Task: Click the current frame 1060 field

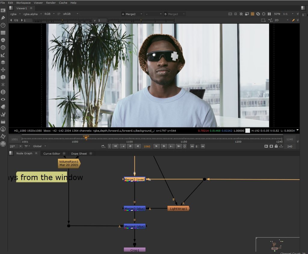Action: (147, 146)
